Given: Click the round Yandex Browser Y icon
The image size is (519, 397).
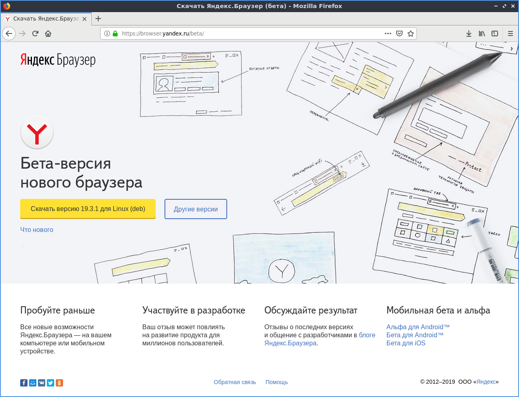Looking at the screenshot, I should tap(37, 132).
